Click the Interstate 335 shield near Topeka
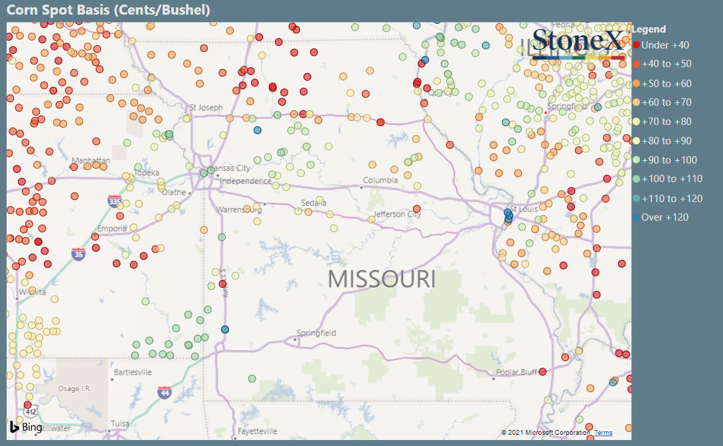The image size is (723, 446). tap(114, 201)
